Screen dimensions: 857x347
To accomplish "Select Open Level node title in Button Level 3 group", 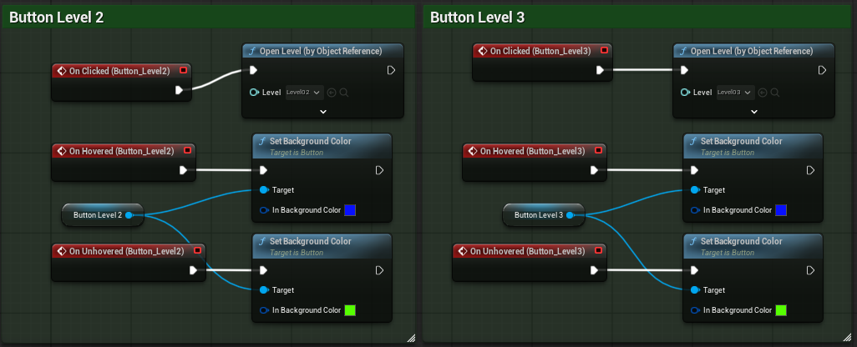I will [x=753, y=51].
